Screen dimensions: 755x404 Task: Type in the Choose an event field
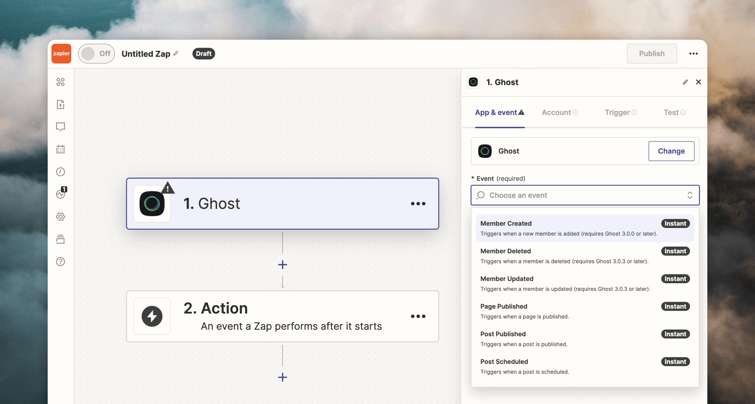click(x=585, y=195)
